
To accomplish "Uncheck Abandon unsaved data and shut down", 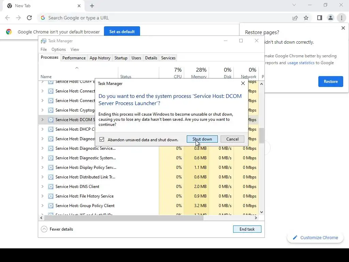I will pyautogui.click(x=102, y=140).
